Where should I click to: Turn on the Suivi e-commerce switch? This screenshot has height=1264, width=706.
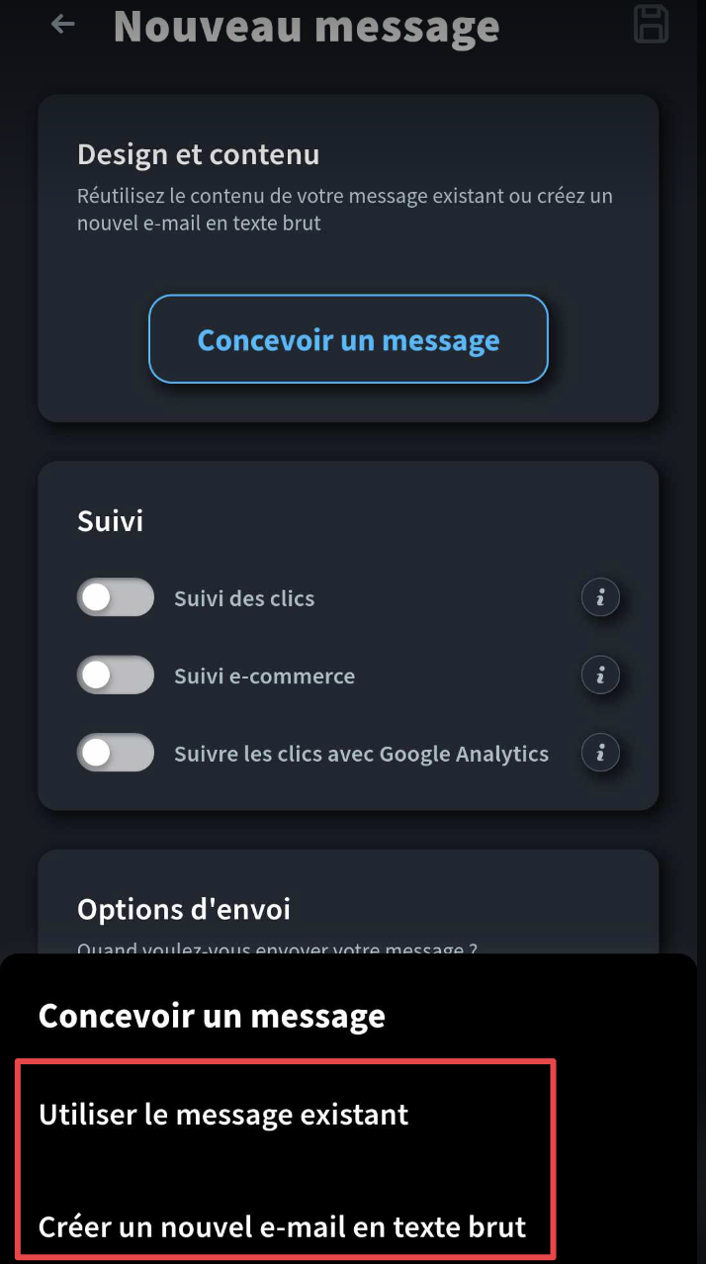pos(116,676)
